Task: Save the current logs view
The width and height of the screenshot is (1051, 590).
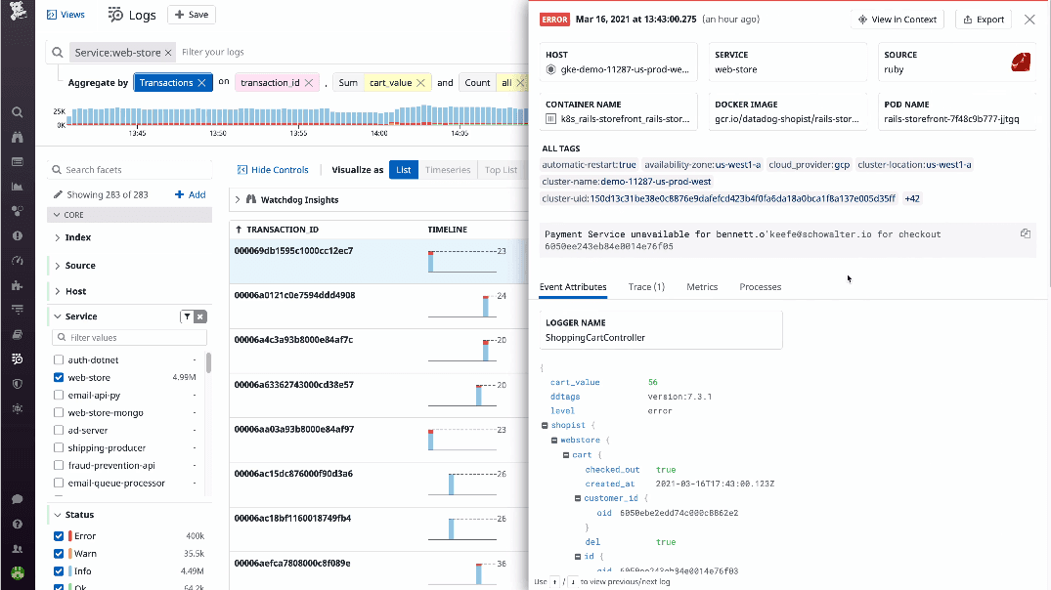Action: (x=192, y=15)
